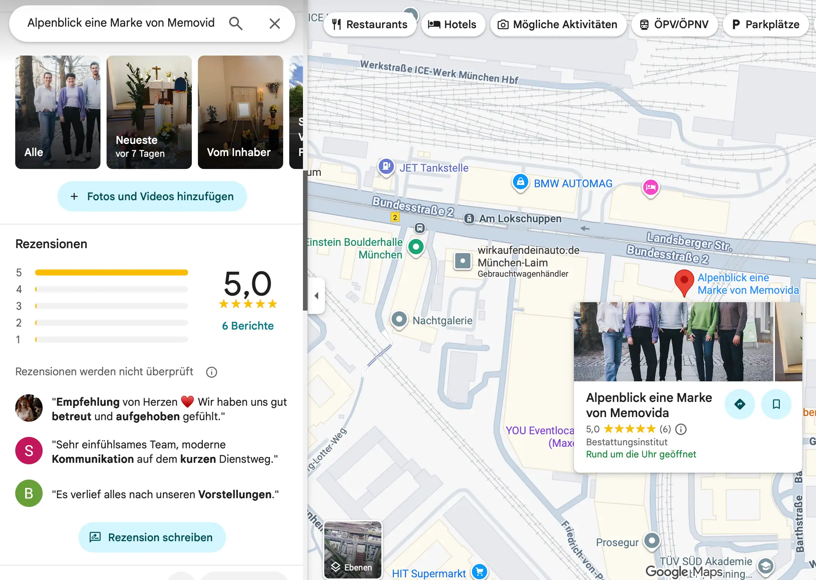Filter the map by Restaurants

click(370, 25)
